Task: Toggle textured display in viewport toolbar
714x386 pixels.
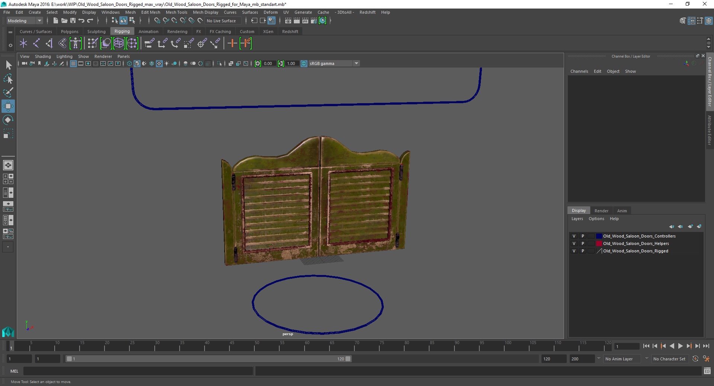Action: tap(159, 63)
